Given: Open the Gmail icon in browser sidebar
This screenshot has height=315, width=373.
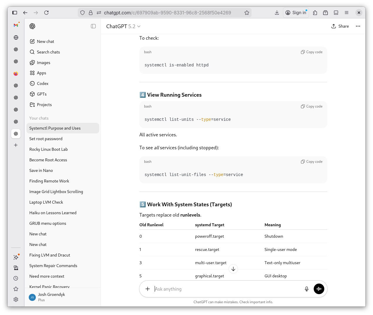Looking at the screenshot, I should pos(16,25).
